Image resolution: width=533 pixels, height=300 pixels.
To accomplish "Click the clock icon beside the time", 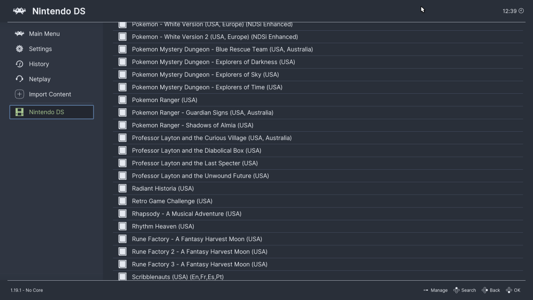I will point(521,11).
